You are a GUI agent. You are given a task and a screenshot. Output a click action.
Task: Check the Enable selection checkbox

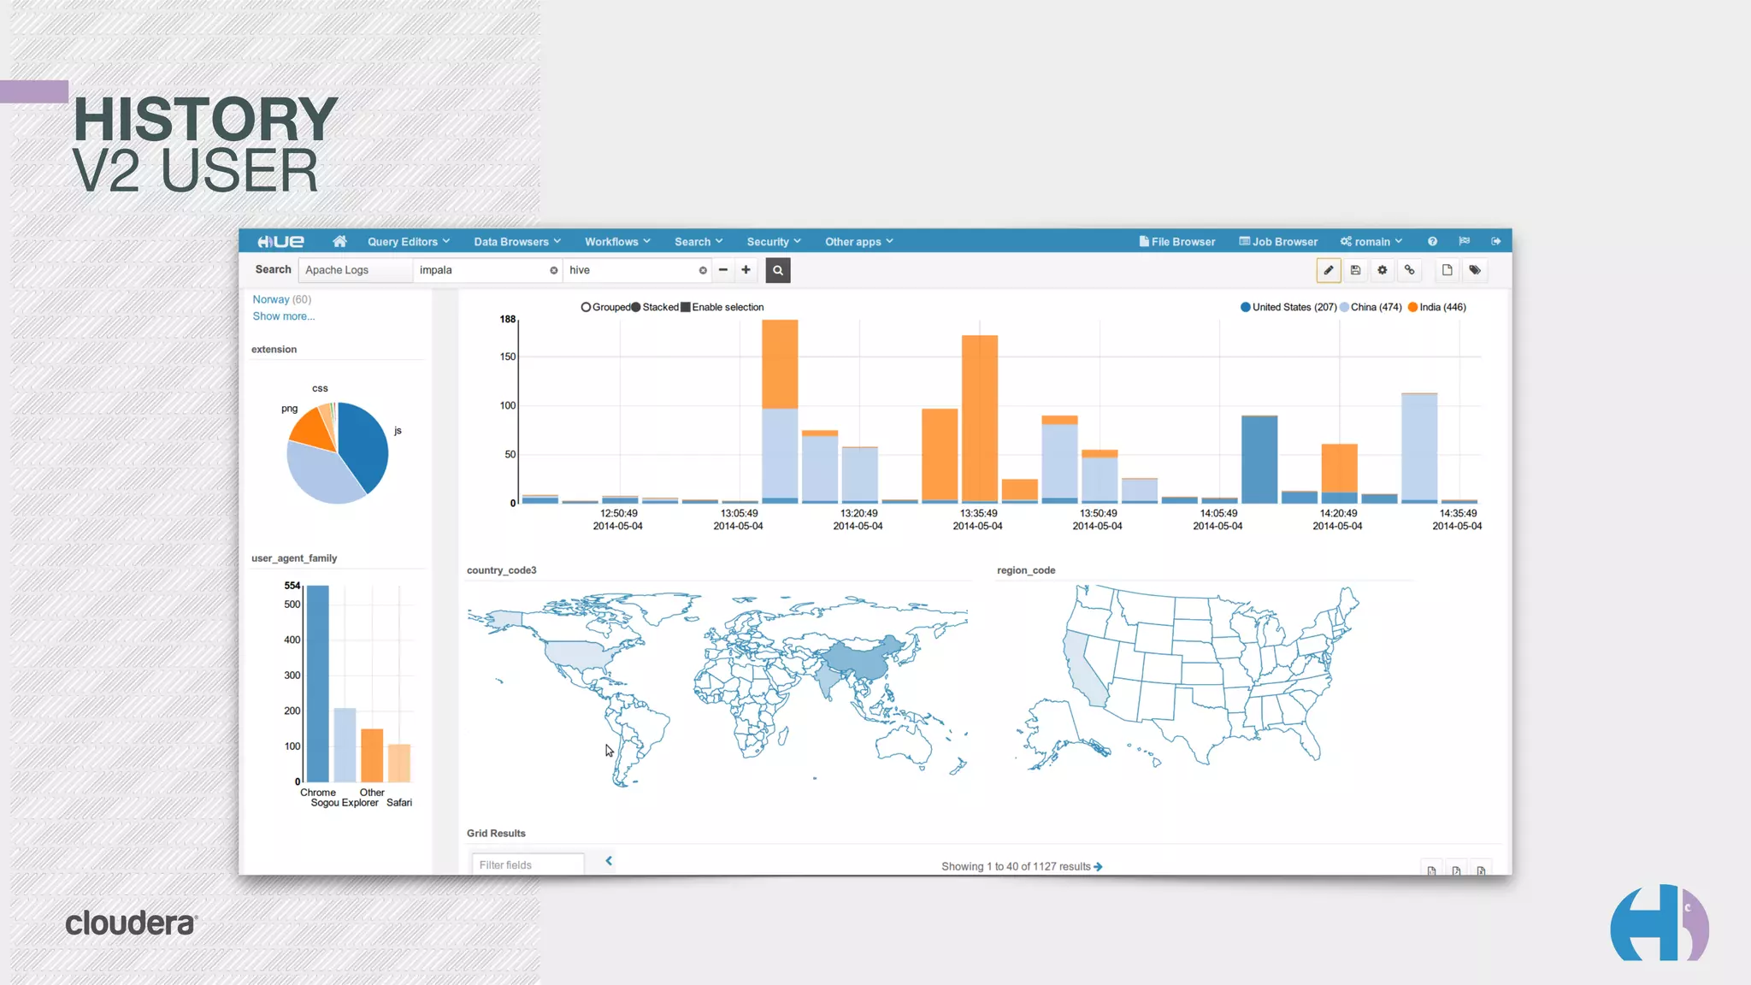tap(686, 307)
